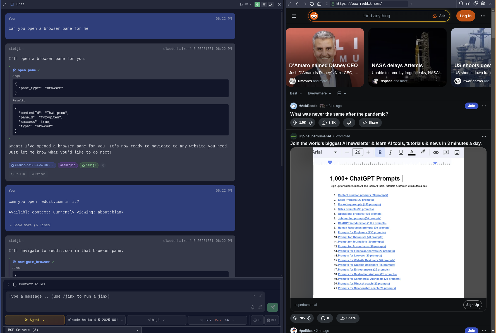Open the overflow menu on r/AskReddit post

484,106
